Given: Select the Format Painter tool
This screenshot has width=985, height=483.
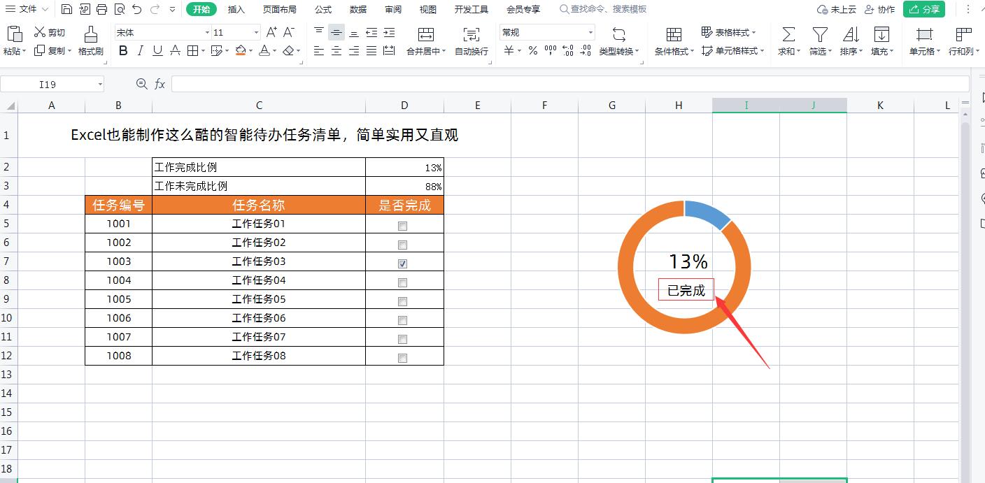Looking at the screenshot, I should (90, 42).
